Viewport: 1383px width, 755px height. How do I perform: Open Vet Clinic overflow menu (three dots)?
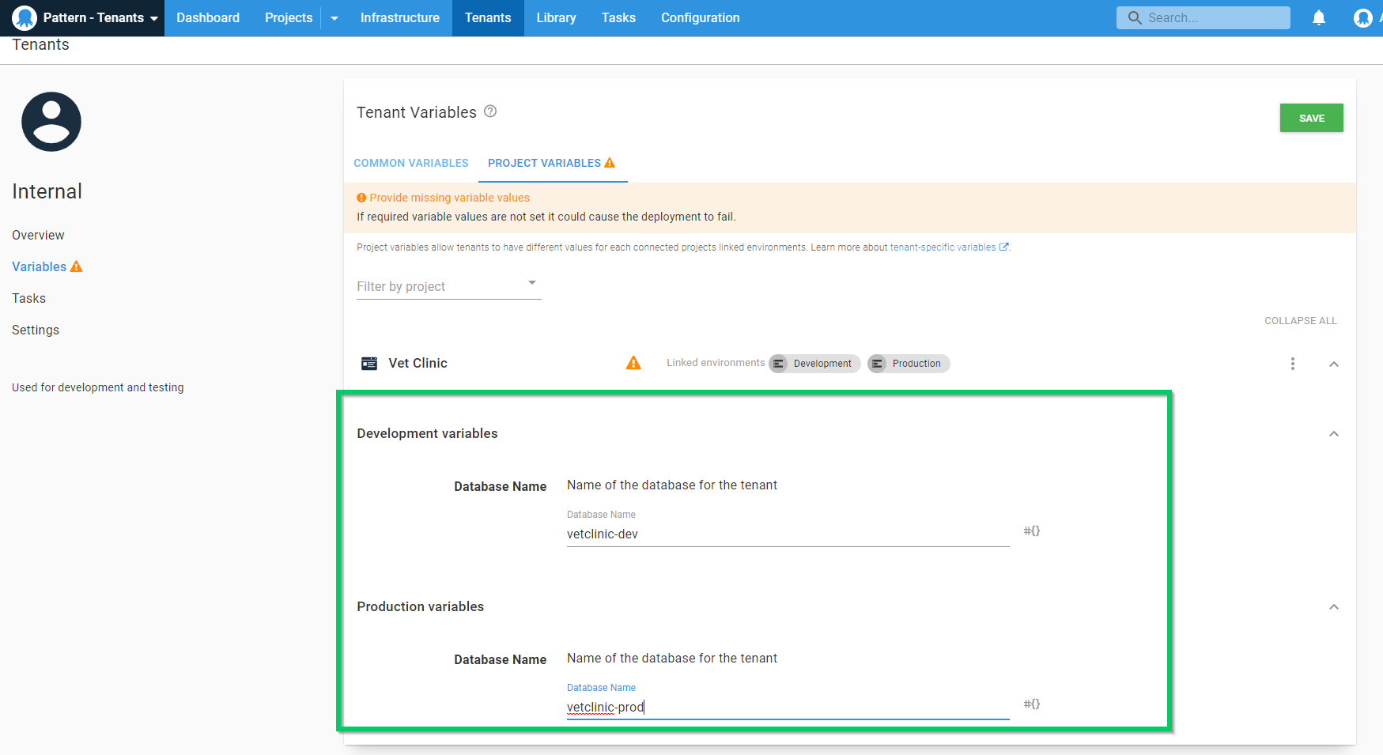pos(1293,364)
